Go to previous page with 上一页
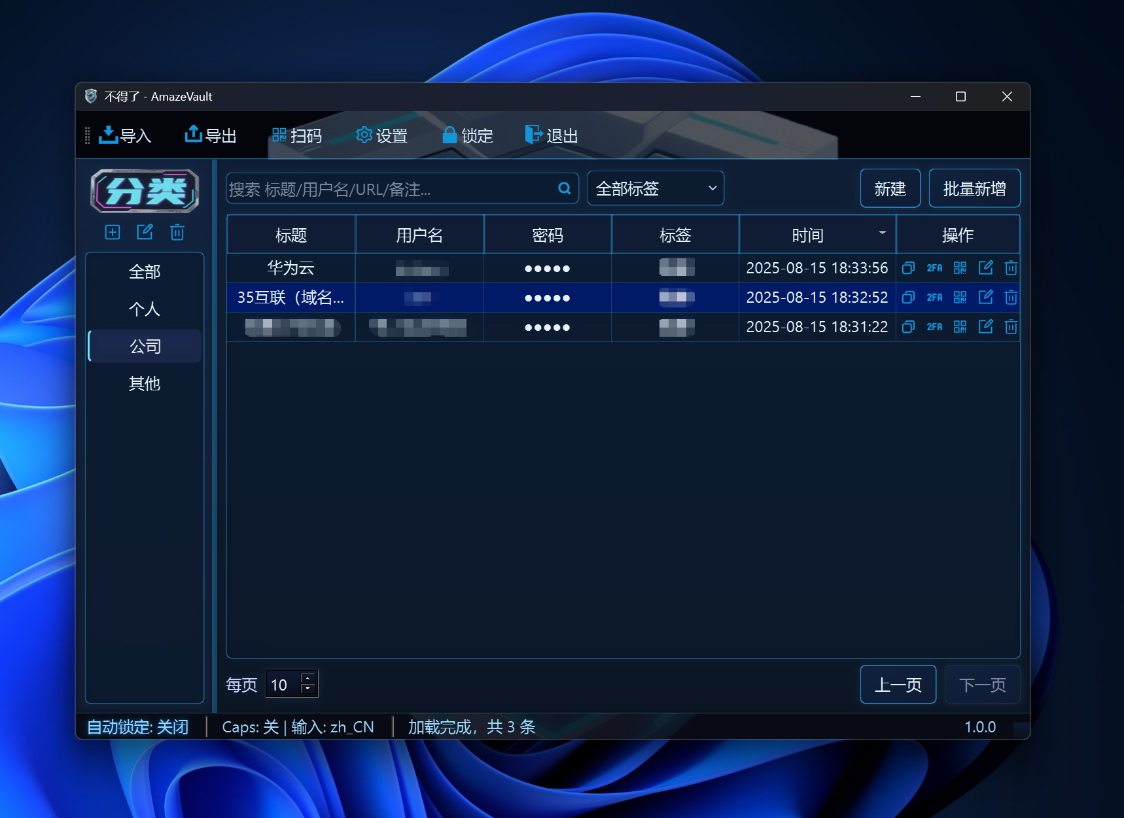Viewport: 1124px width, 818px height. tap(898, 685)
